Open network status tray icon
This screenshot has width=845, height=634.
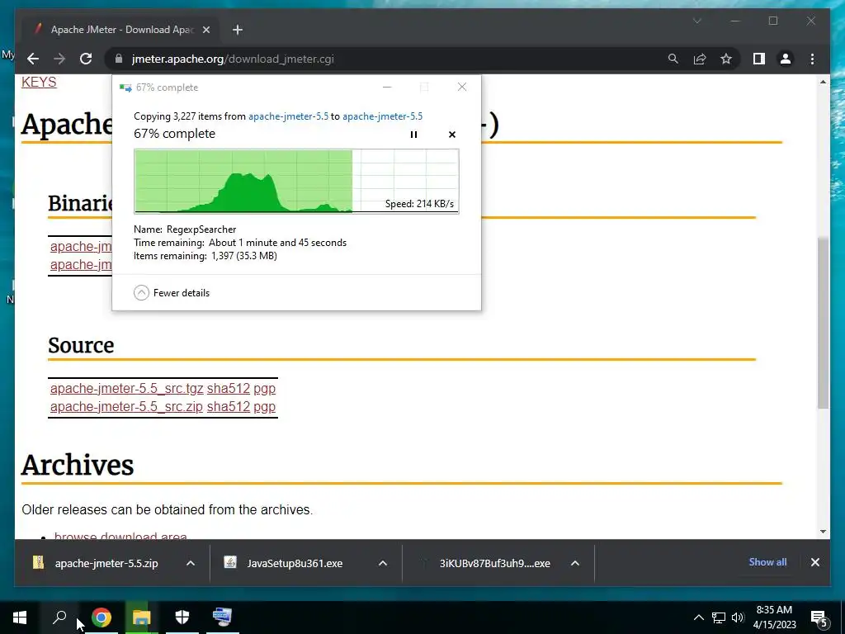(719, 617)
